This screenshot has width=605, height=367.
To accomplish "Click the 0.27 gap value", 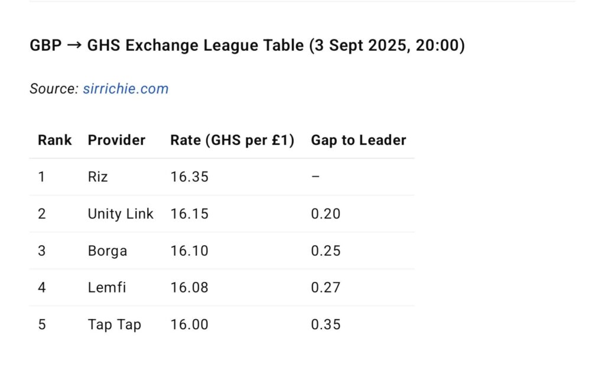I will pyautogui.click(x=326, y=288).
